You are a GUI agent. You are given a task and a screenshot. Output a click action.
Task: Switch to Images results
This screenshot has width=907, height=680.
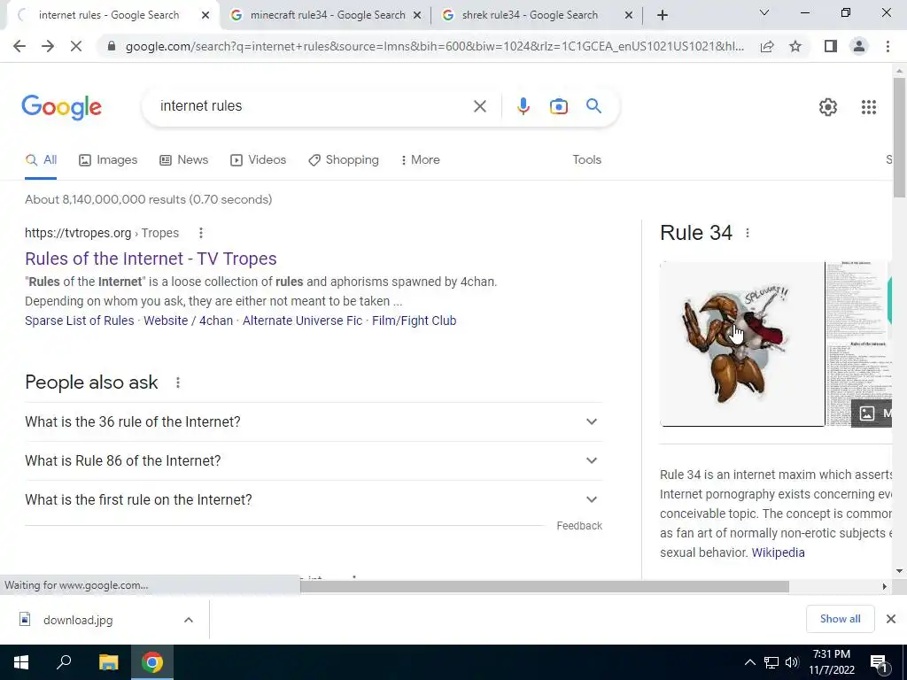point(108,160)
